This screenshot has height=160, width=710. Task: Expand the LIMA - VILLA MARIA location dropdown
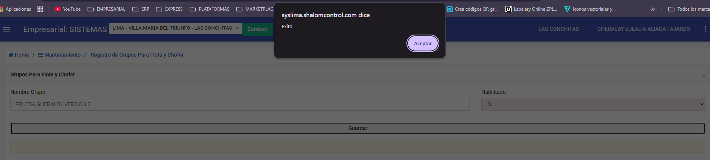click(175, 29)
